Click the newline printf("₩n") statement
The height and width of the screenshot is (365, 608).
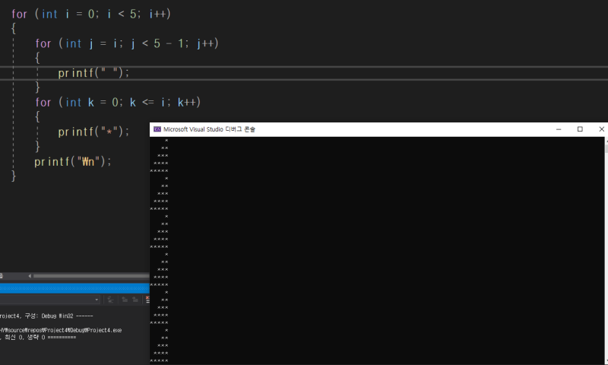pyautogui.click(x=72, y=161)
